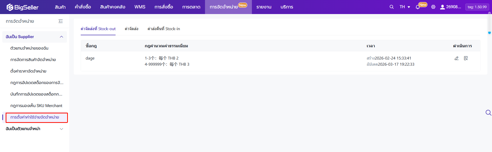Open the notifications bell
Image resolution: width=492 pixels, height=152 pixels.
[x=418, y=7]
